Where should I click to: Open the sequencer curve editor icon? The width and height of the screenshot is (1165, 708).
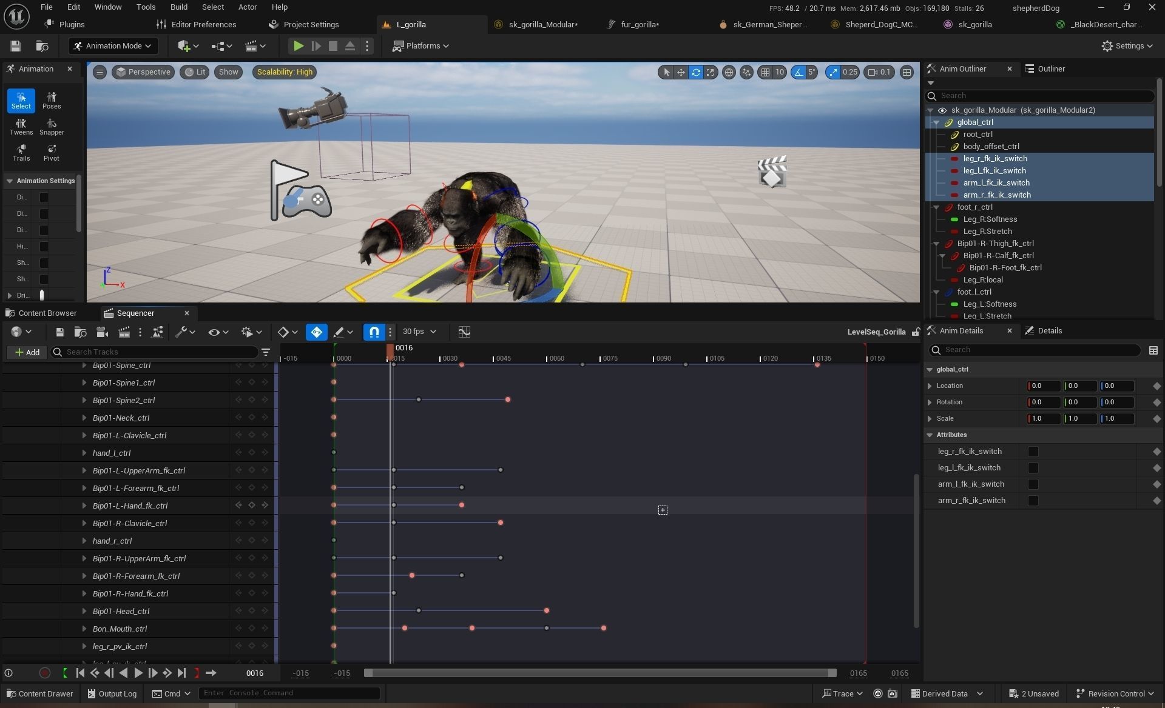coord(464,332)
